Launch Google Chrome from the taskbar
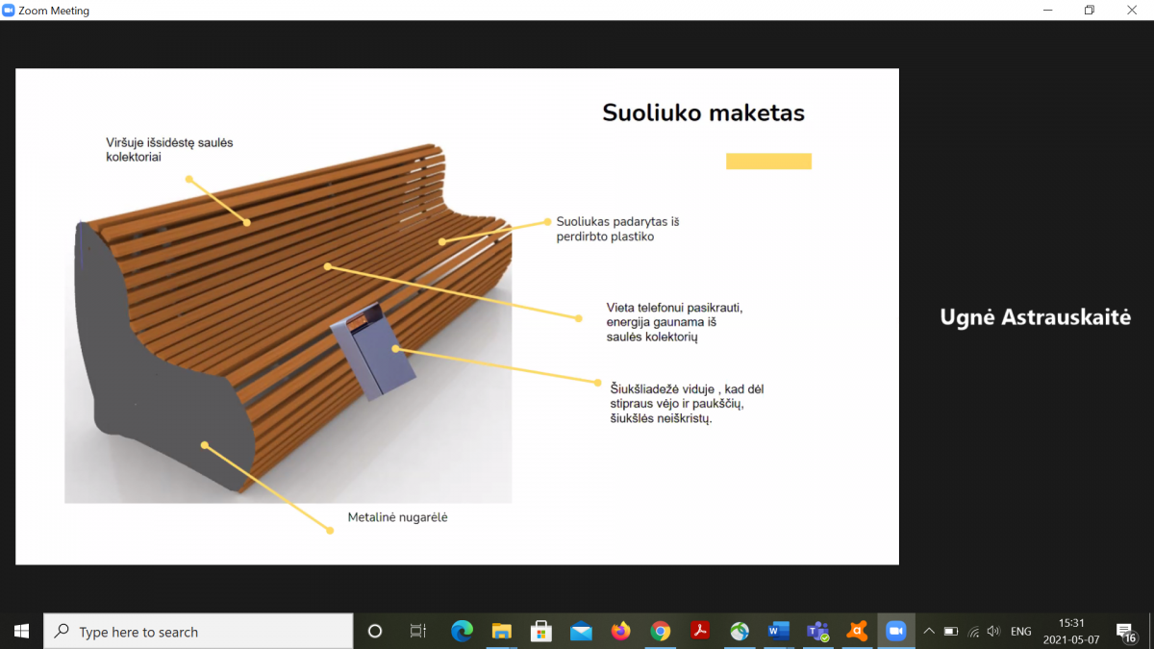The height and width of the screenshot is (649, 1154). (660, 632)
